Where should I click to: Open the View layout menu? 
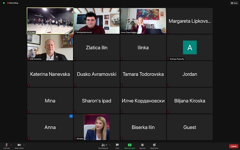[x=234, y=3]
